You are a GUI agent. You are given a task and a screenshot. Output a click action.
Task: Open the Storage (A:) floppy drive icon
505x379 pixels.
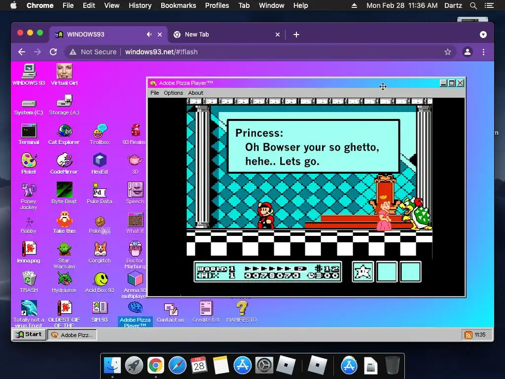[x=64, y=105]
